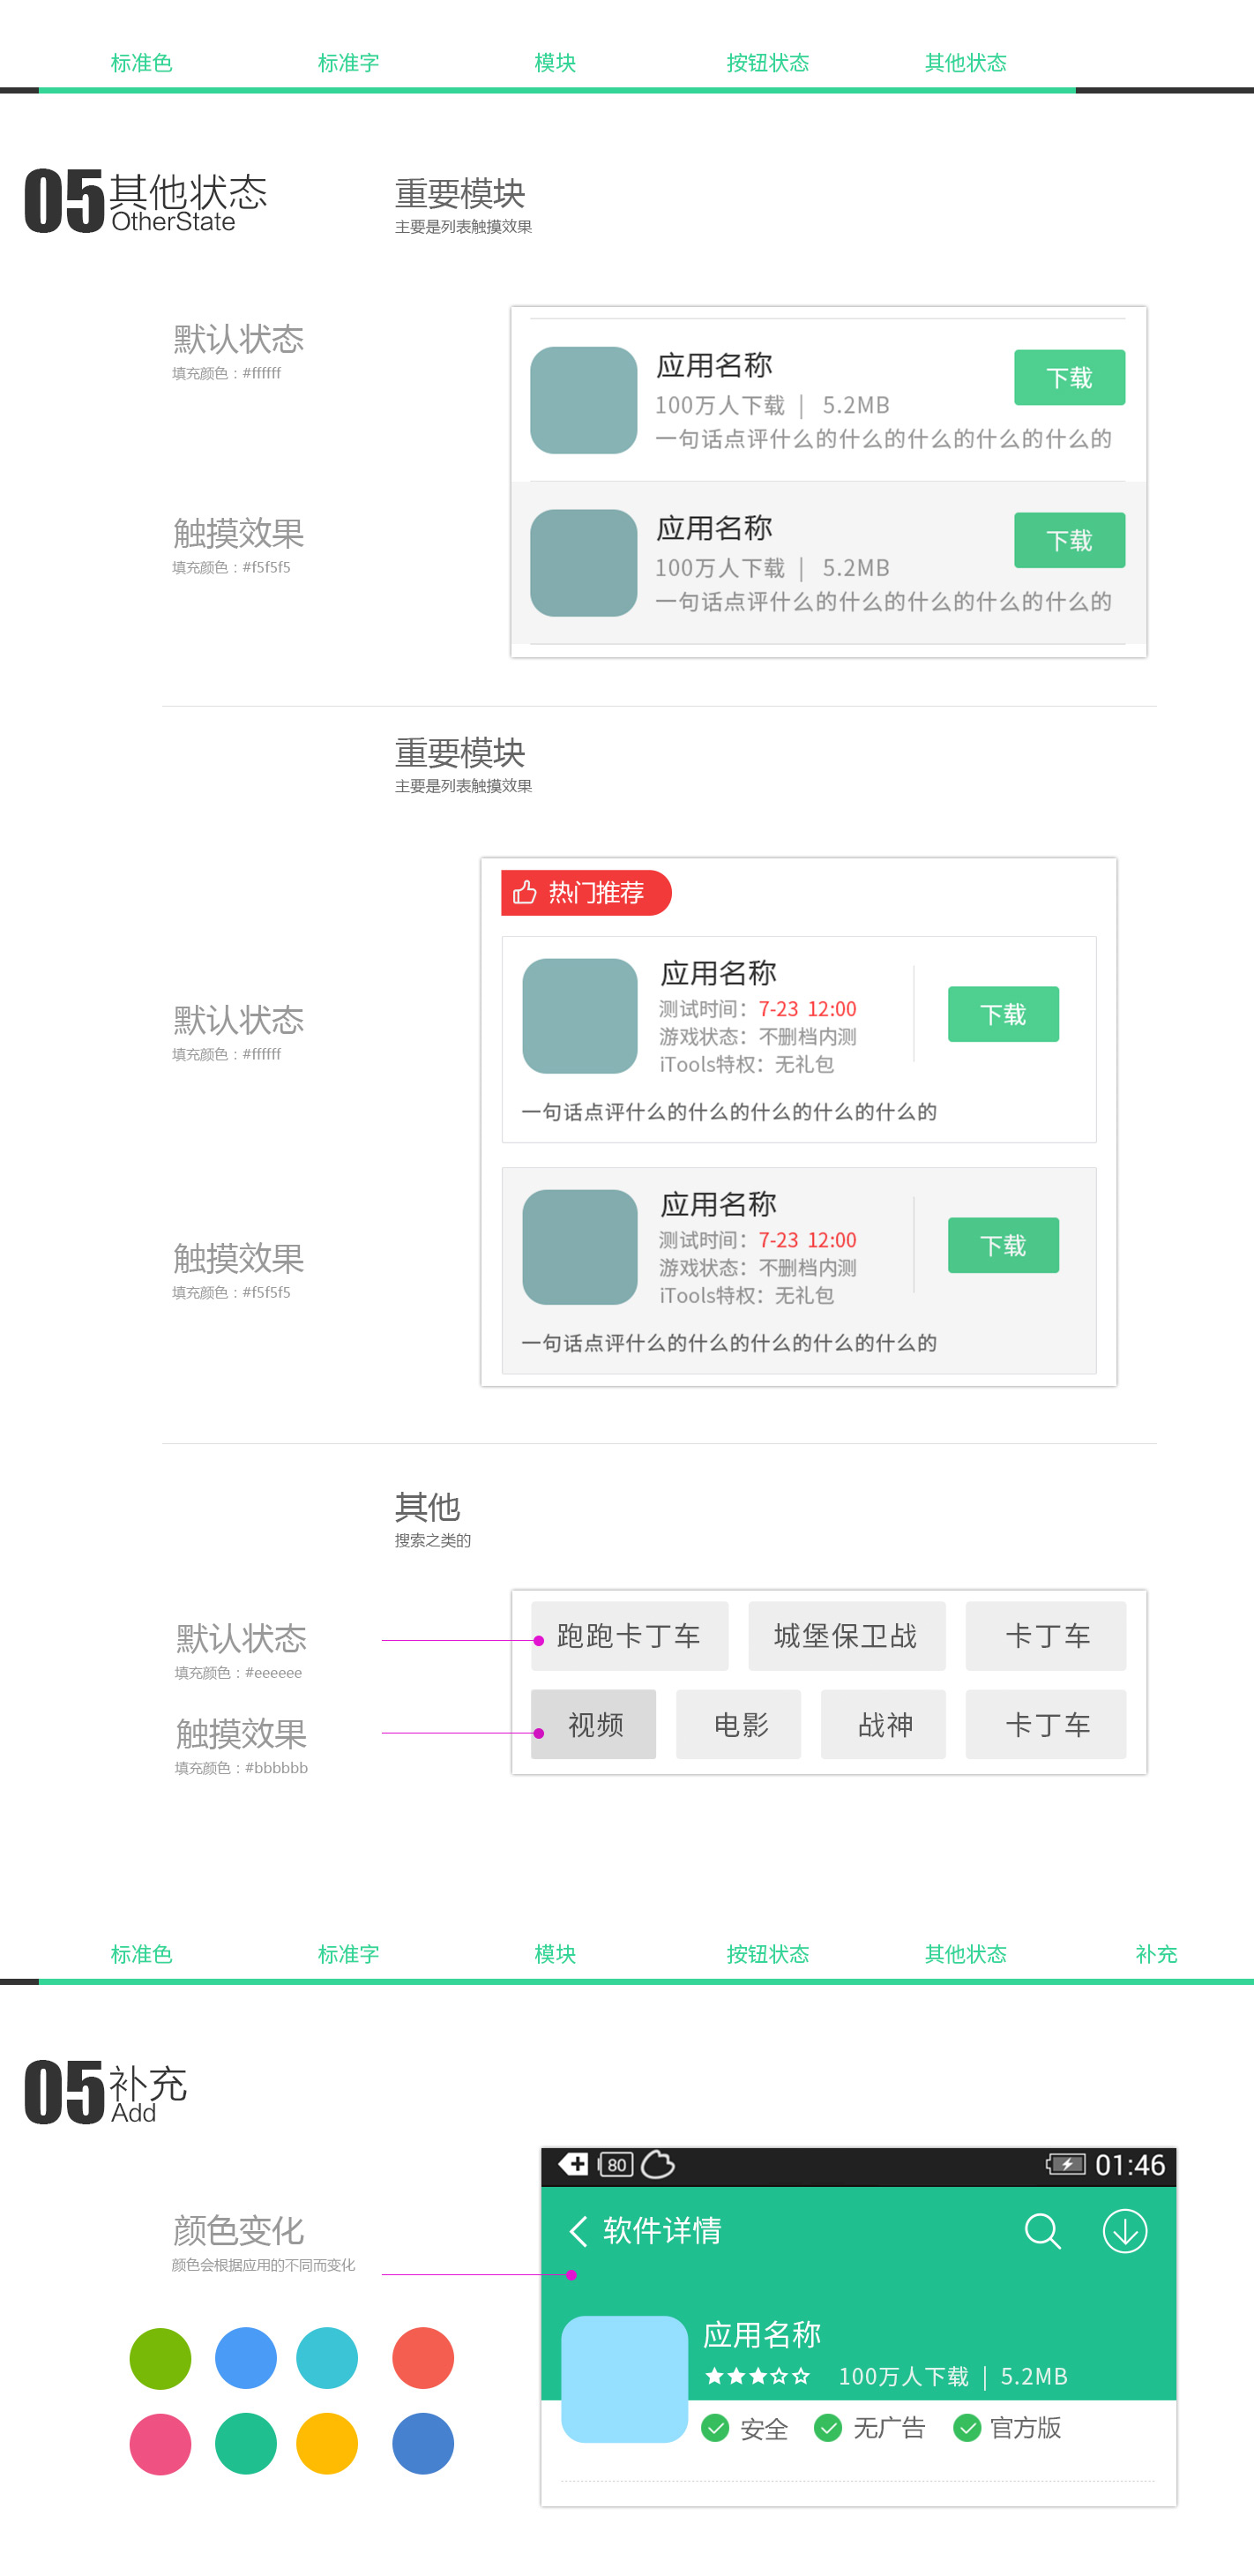Image resolution: width=1254 pixels, height=2576 pixels.
Task: Select the 跑跑卡丁车 search tag
Action: (629, 1636)
